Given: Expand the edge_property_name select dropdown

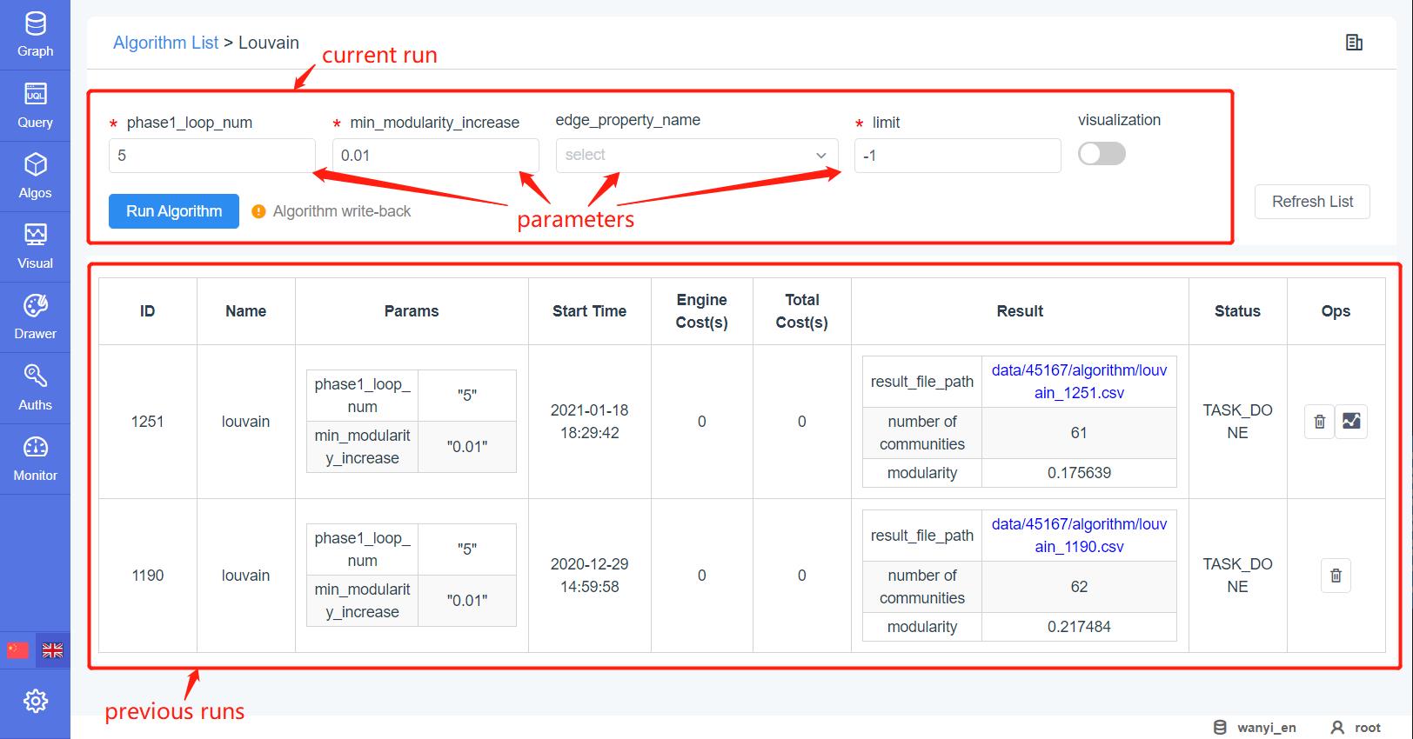Looking at the screenshot, I should coord(697,155).
